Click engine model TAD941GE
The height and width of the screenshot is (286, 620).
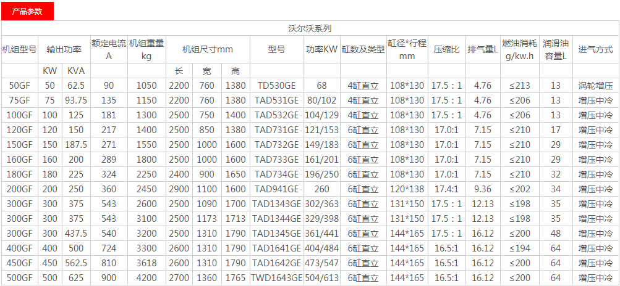coord(276,189)
